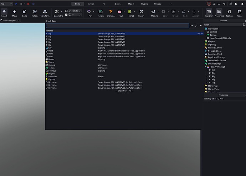246x176 pixels.
Task: Toggle regex option in Quick Open
Action: point(196,26)
